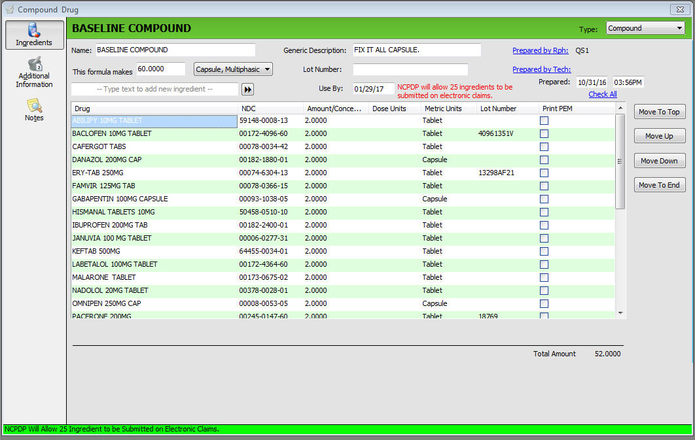Toggle Print PEM for IBUPROFEN 200MG TAB
The image size is (695, 440).
click(544, 226)
